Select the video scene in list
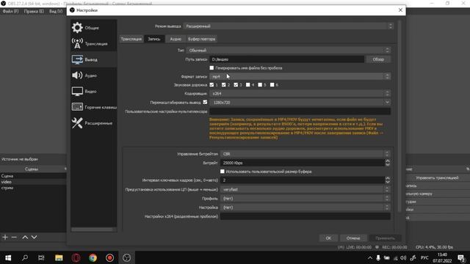 click(33, 182)
